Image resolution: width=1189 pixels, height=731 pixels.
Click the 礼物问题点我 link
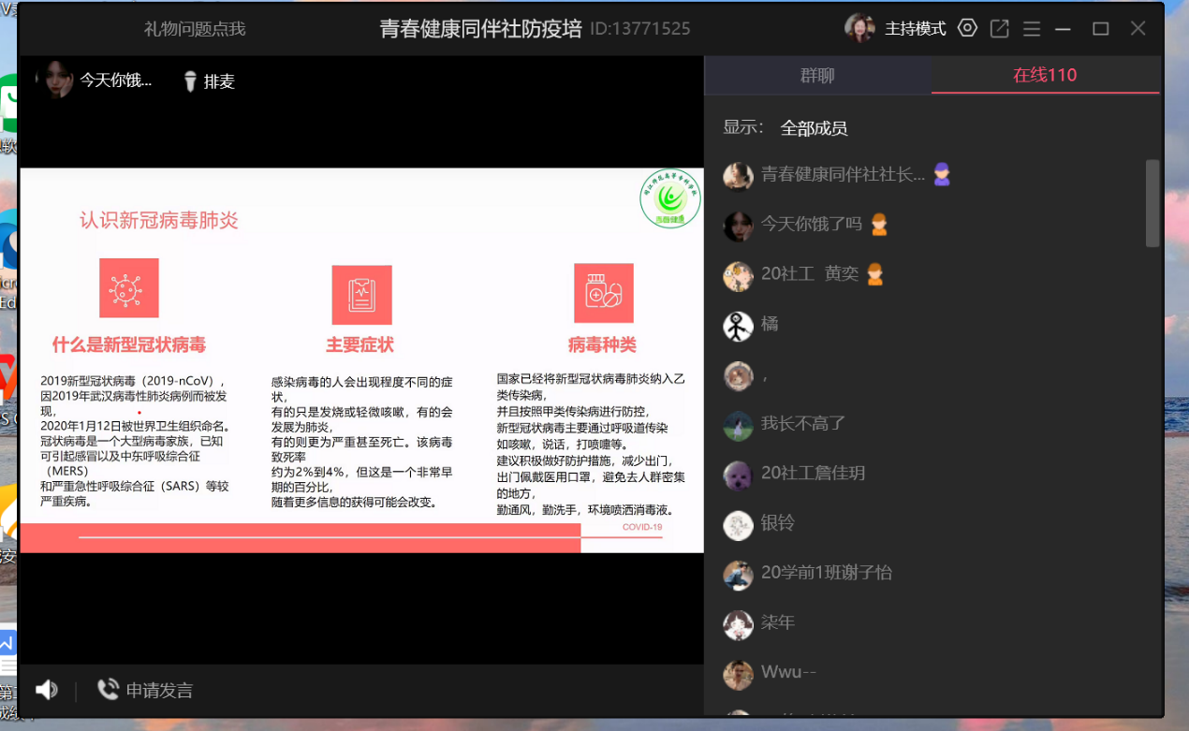point(195,29)
